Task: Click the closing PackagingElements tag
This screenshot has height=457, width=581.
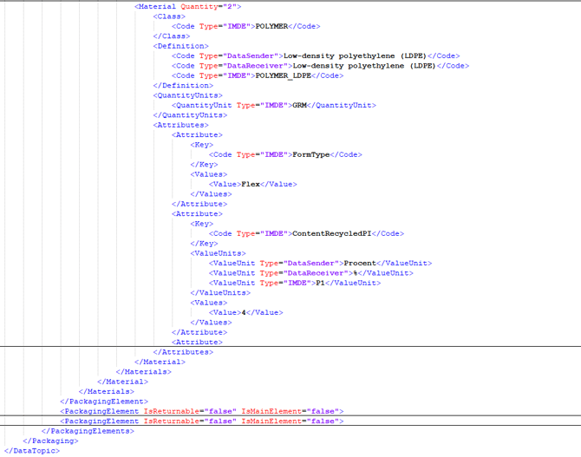Action: click(x=87, y=430)
